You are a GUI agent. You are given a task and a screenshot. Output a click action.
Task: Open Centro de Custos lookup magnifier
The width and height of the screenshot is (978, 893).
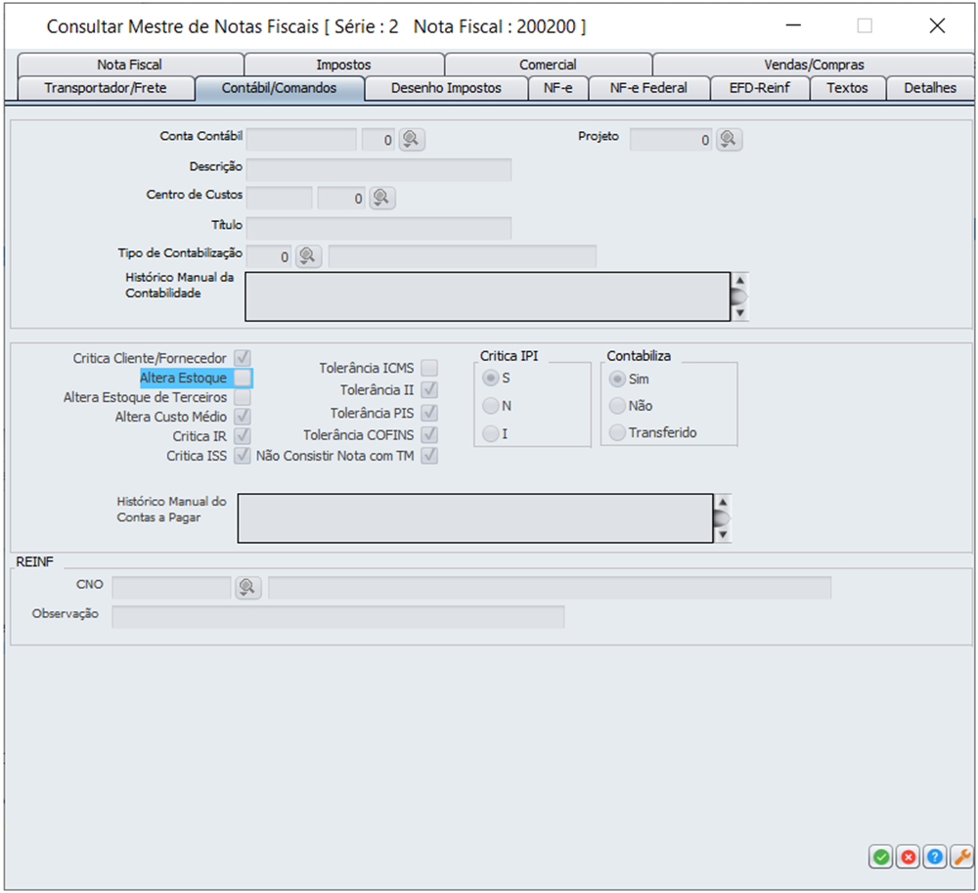point(381,198)
